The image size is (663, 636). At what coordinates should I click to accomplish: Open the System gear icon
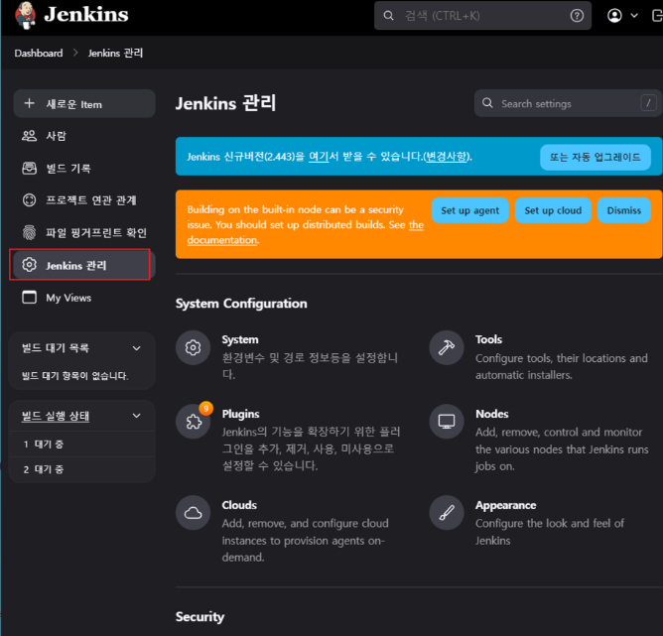[x=193, y=348]
